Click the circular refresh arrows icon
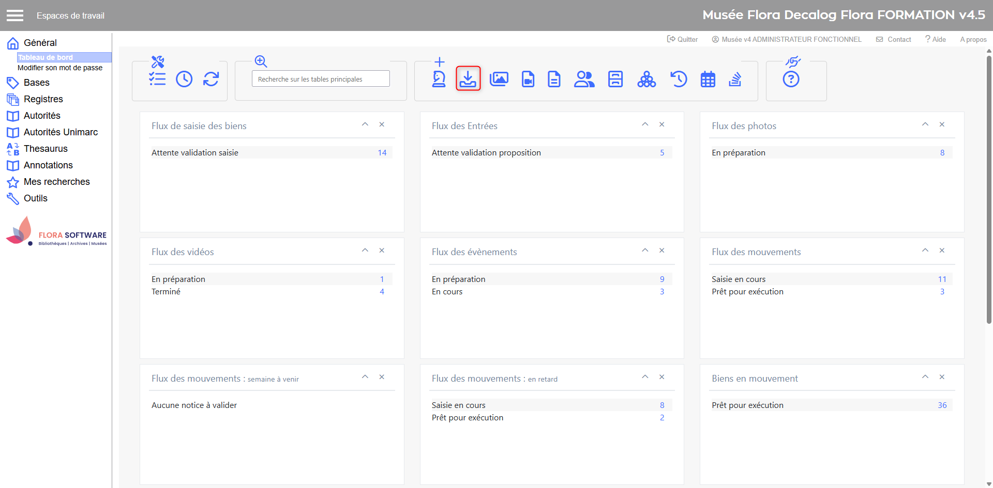Image resolution: width=993 pixels, height=488 pixels. [x=211, y=79]
